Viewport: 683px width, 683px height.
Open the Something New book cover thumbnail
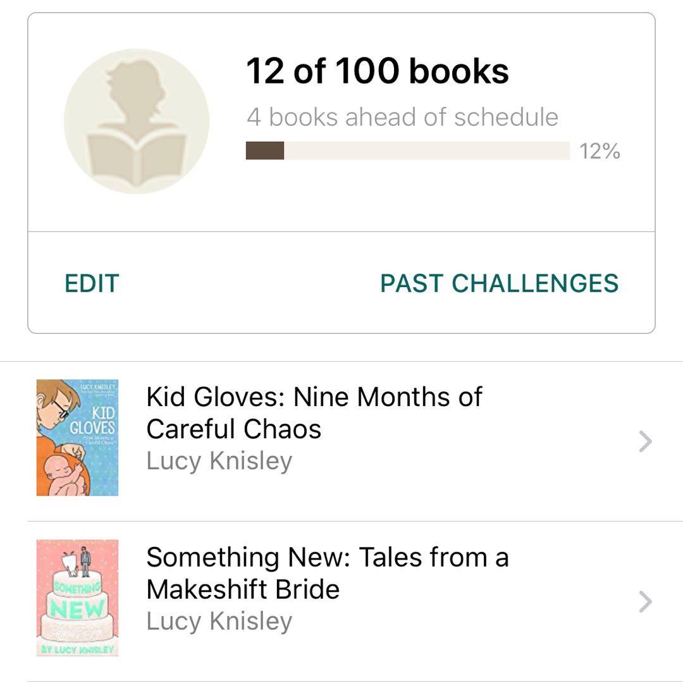(x=77, y=598)
